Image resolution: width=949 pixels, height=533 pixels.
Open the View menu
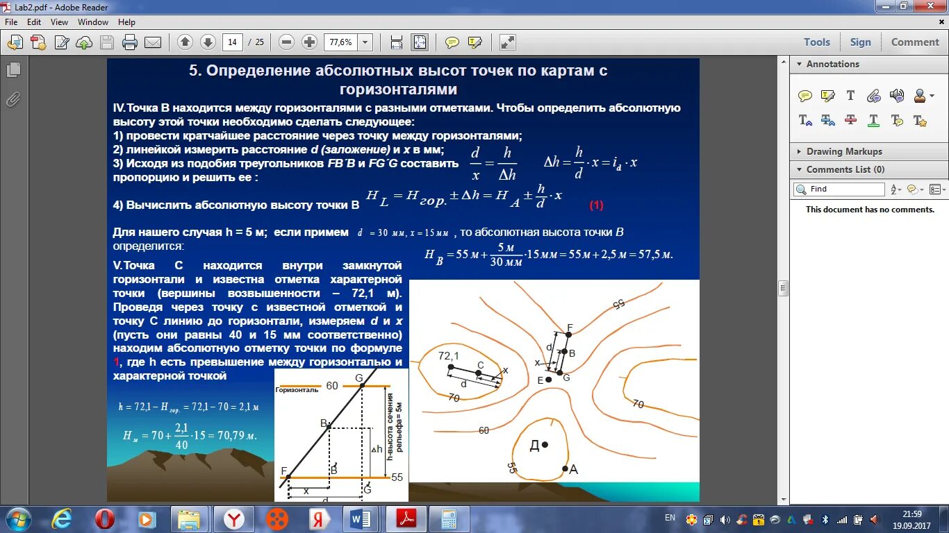59,22
